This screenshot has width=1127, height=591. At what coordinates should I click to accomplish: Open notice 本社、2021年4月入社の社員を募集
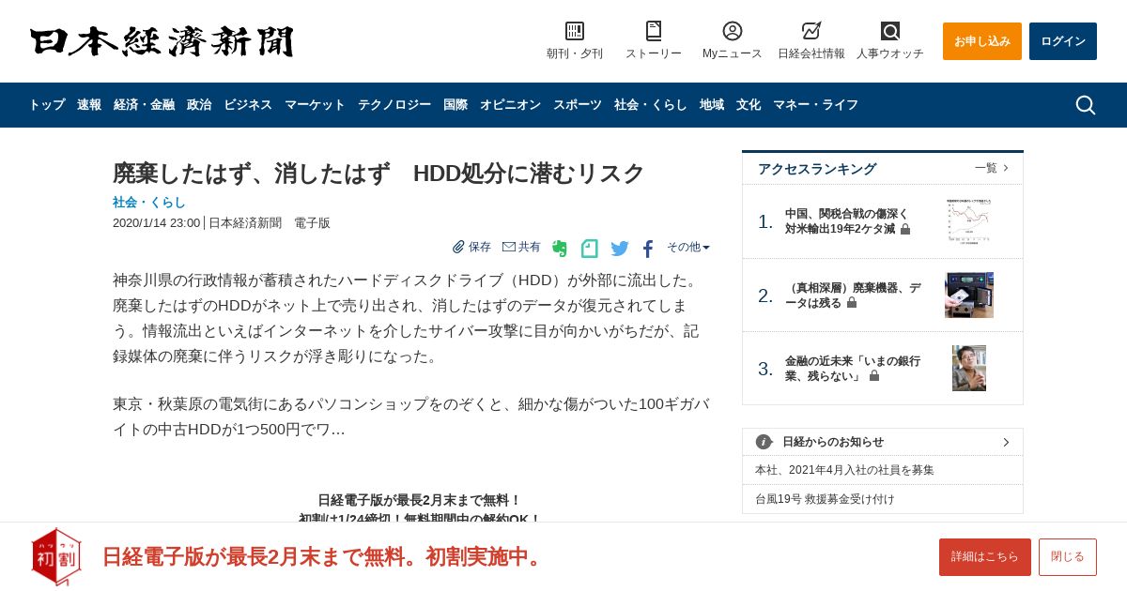click(x=845, y=470)
